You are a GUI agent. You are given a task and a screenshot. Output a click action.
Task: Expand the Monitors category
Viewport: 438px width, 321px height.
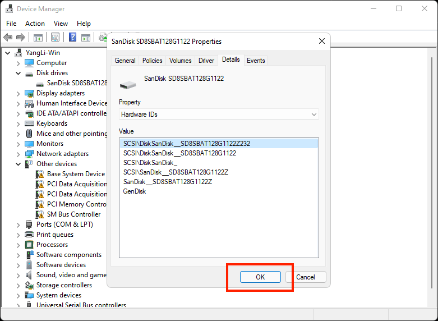tap(18, 144)
